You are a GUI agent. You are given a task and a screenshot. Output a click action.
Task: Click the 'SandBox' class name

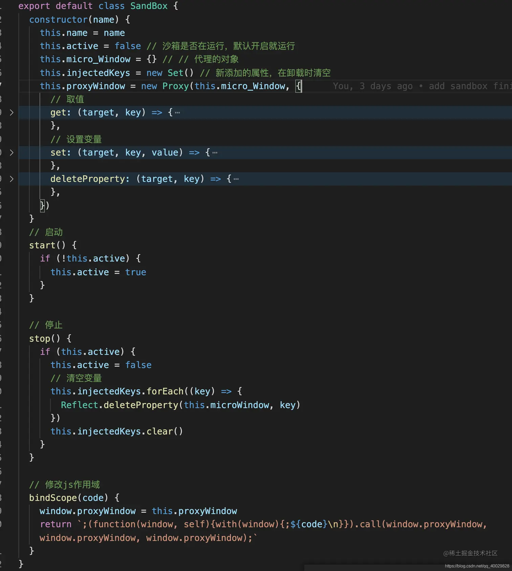[149, 6]
